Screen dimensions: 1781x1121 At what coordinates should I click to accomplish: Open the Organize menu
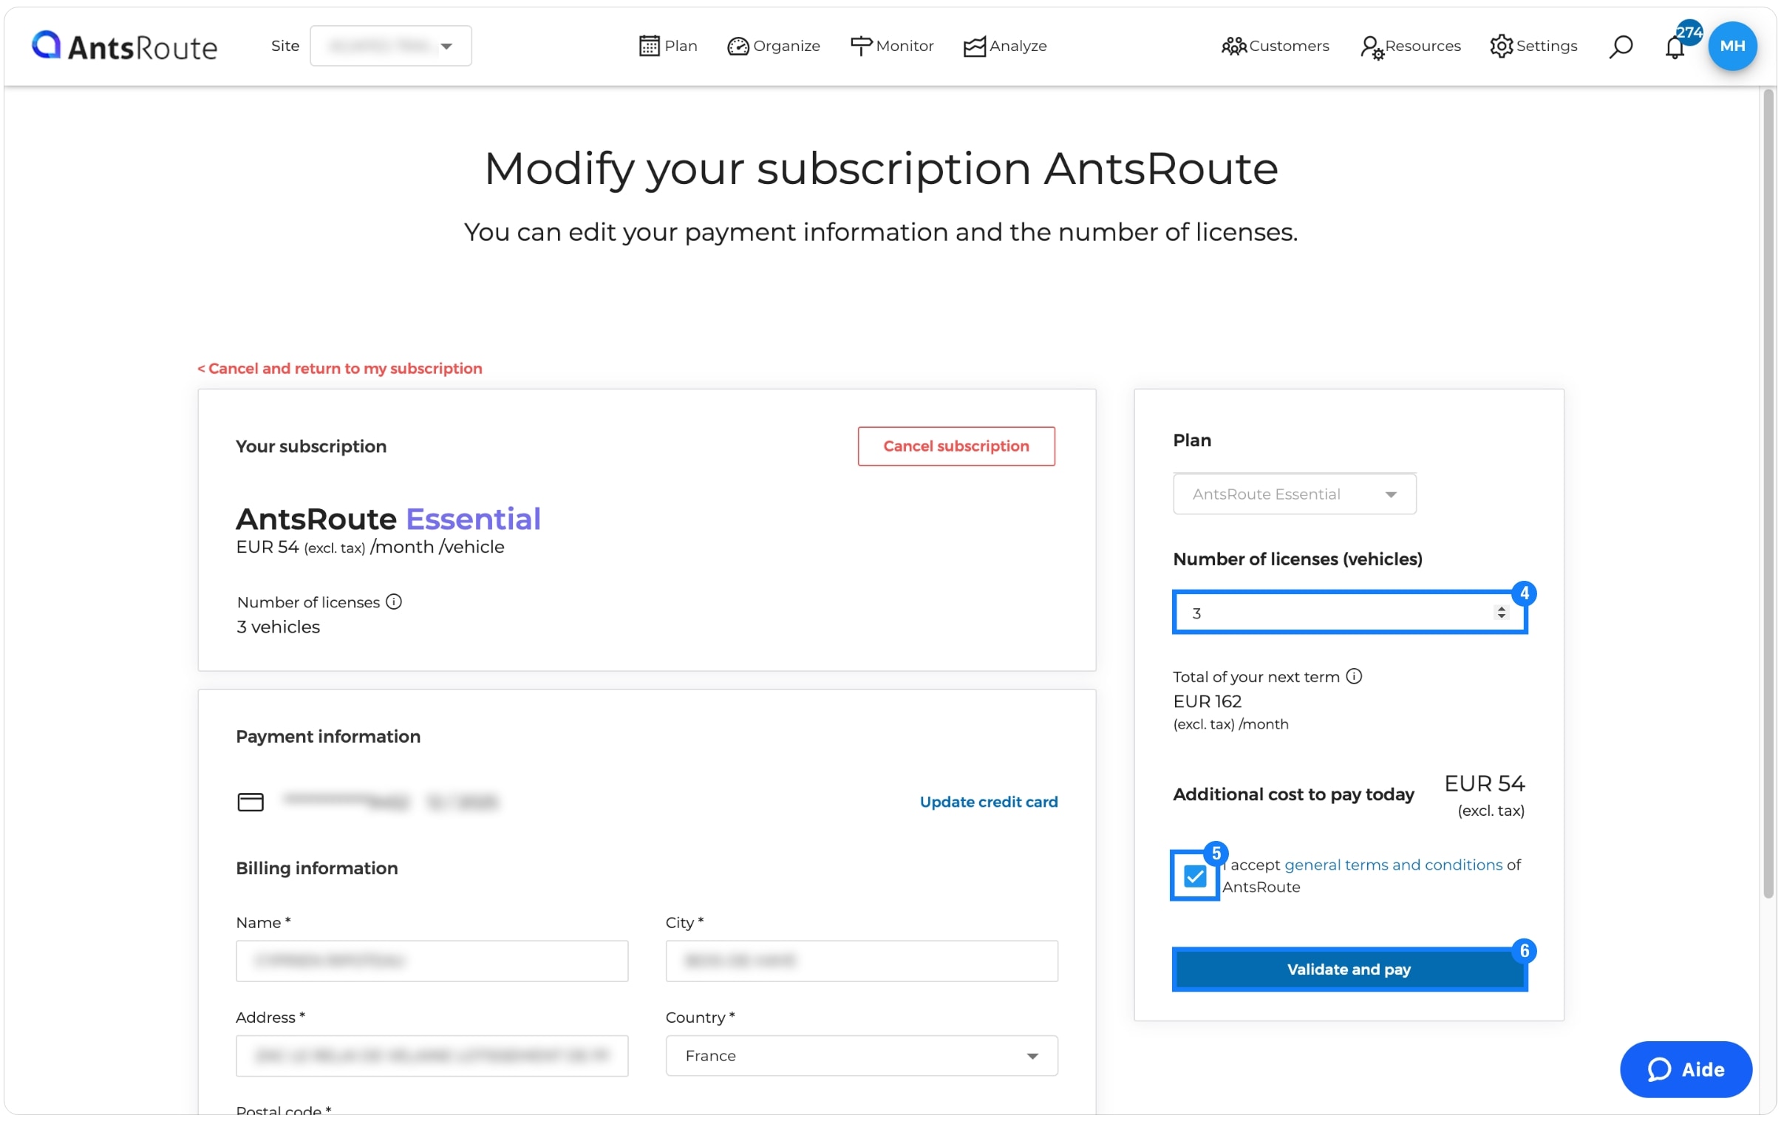774,46
